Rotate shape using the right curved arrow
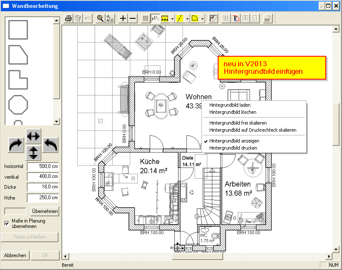This screenshot has height=270, width=342. (16, 145)
